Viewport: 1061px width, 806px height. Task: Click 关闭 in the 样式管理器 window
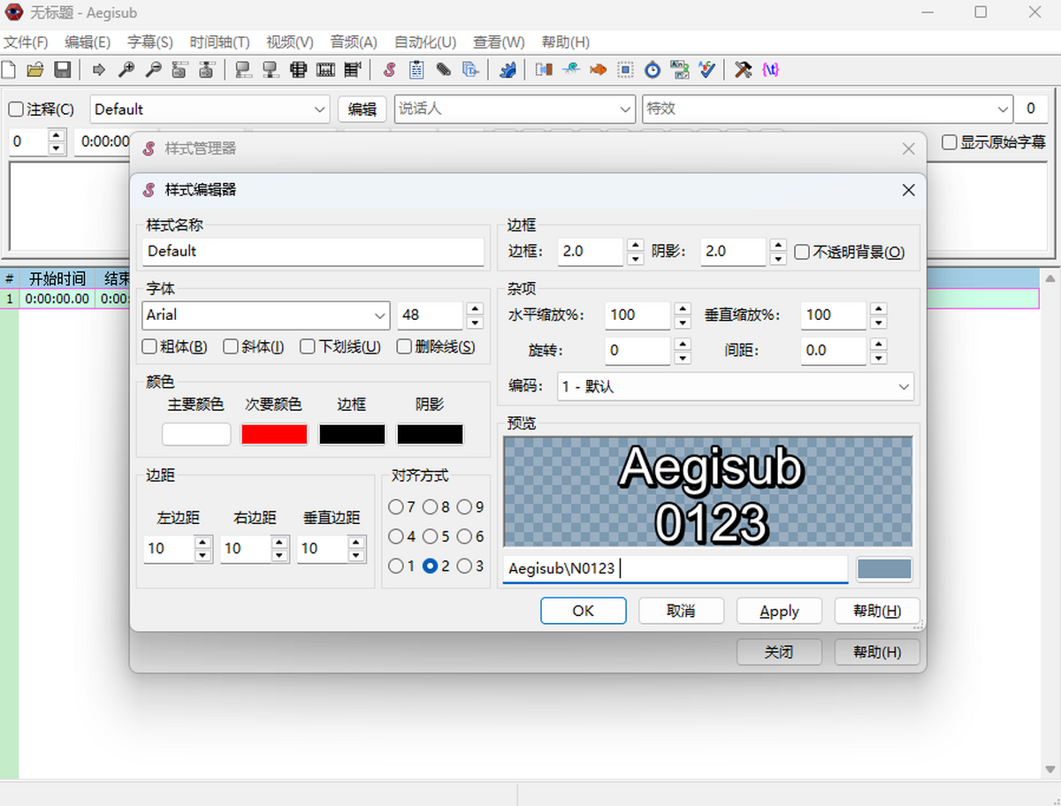[779, 652]
